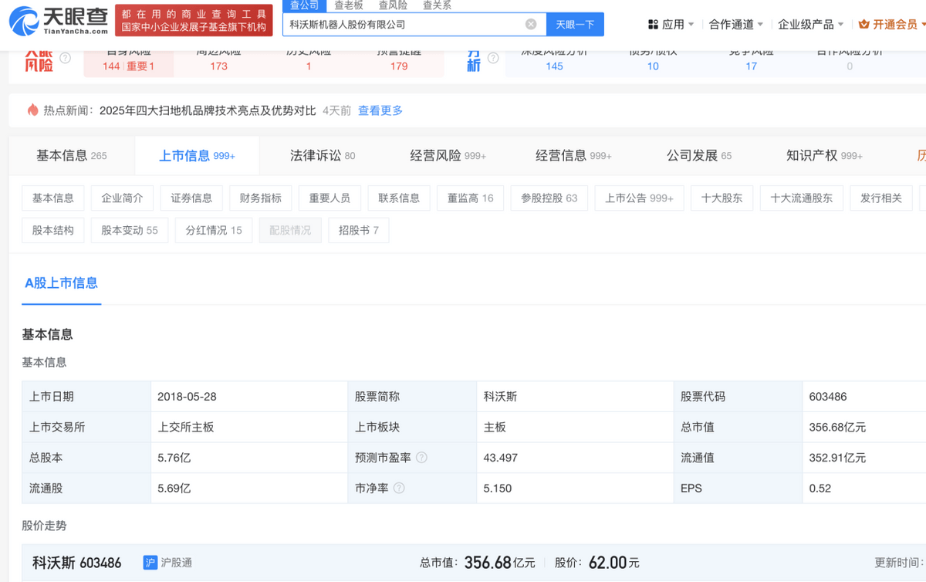Click the 查看更多 news link

click(x=380, y=110)
